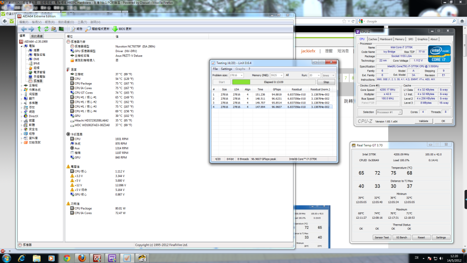Image resolution: width=467 pixels, height=263 pixels.
Task: Stop the LinX test
Action: (x=326, y=82)
